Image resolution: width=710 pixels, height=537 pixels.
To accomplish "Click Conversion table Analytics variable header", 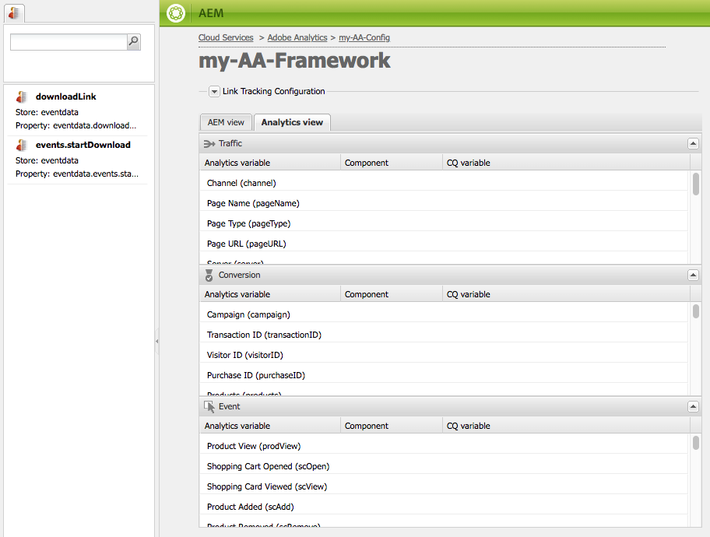I will (x=270, y=294).
